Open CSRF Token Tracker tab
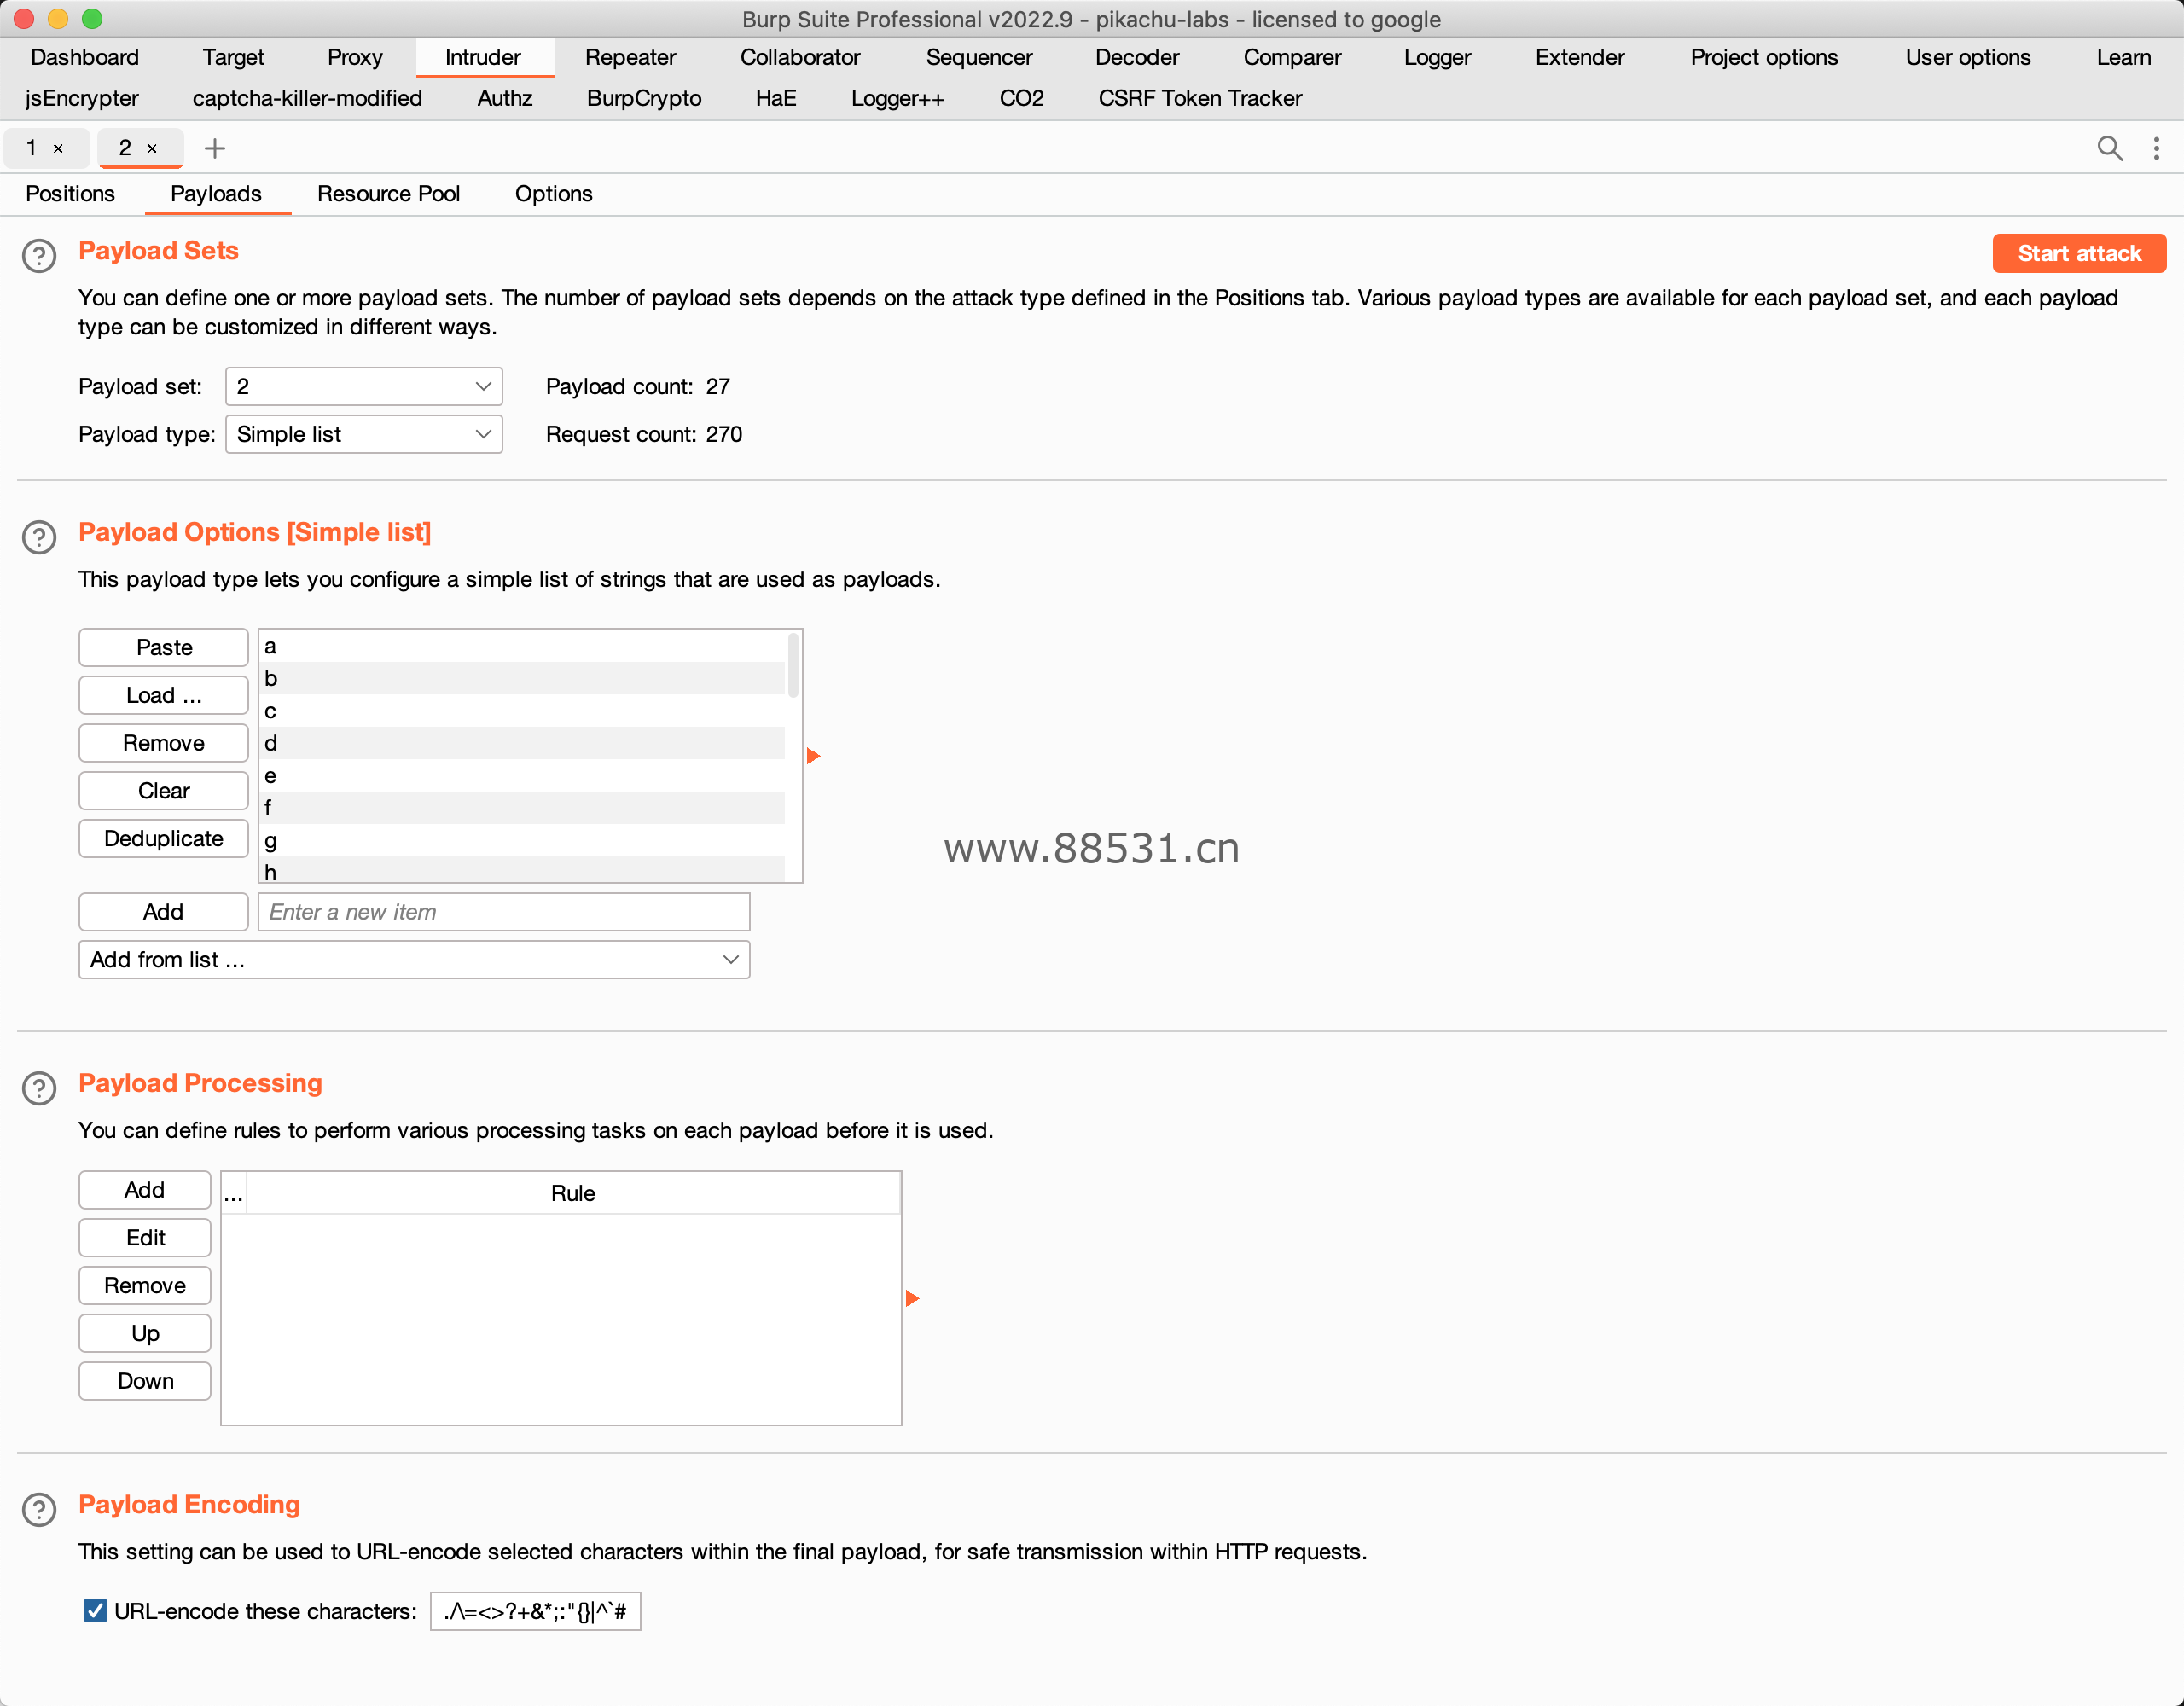Image resolution: width=2184 pixels, height=1706 pixels. (1200, 98)
